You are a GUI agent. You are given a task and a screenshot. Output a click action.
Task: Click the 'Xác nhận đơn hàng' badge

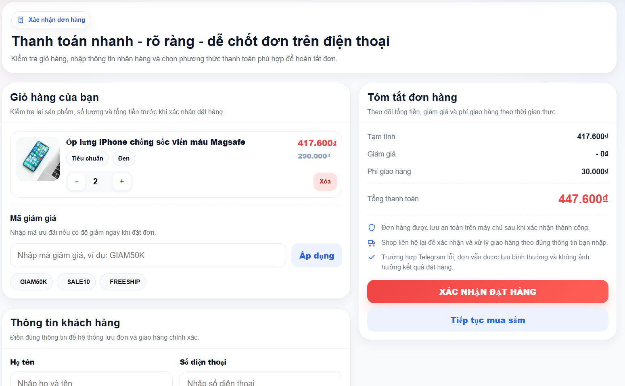click(x=51, y=19)
